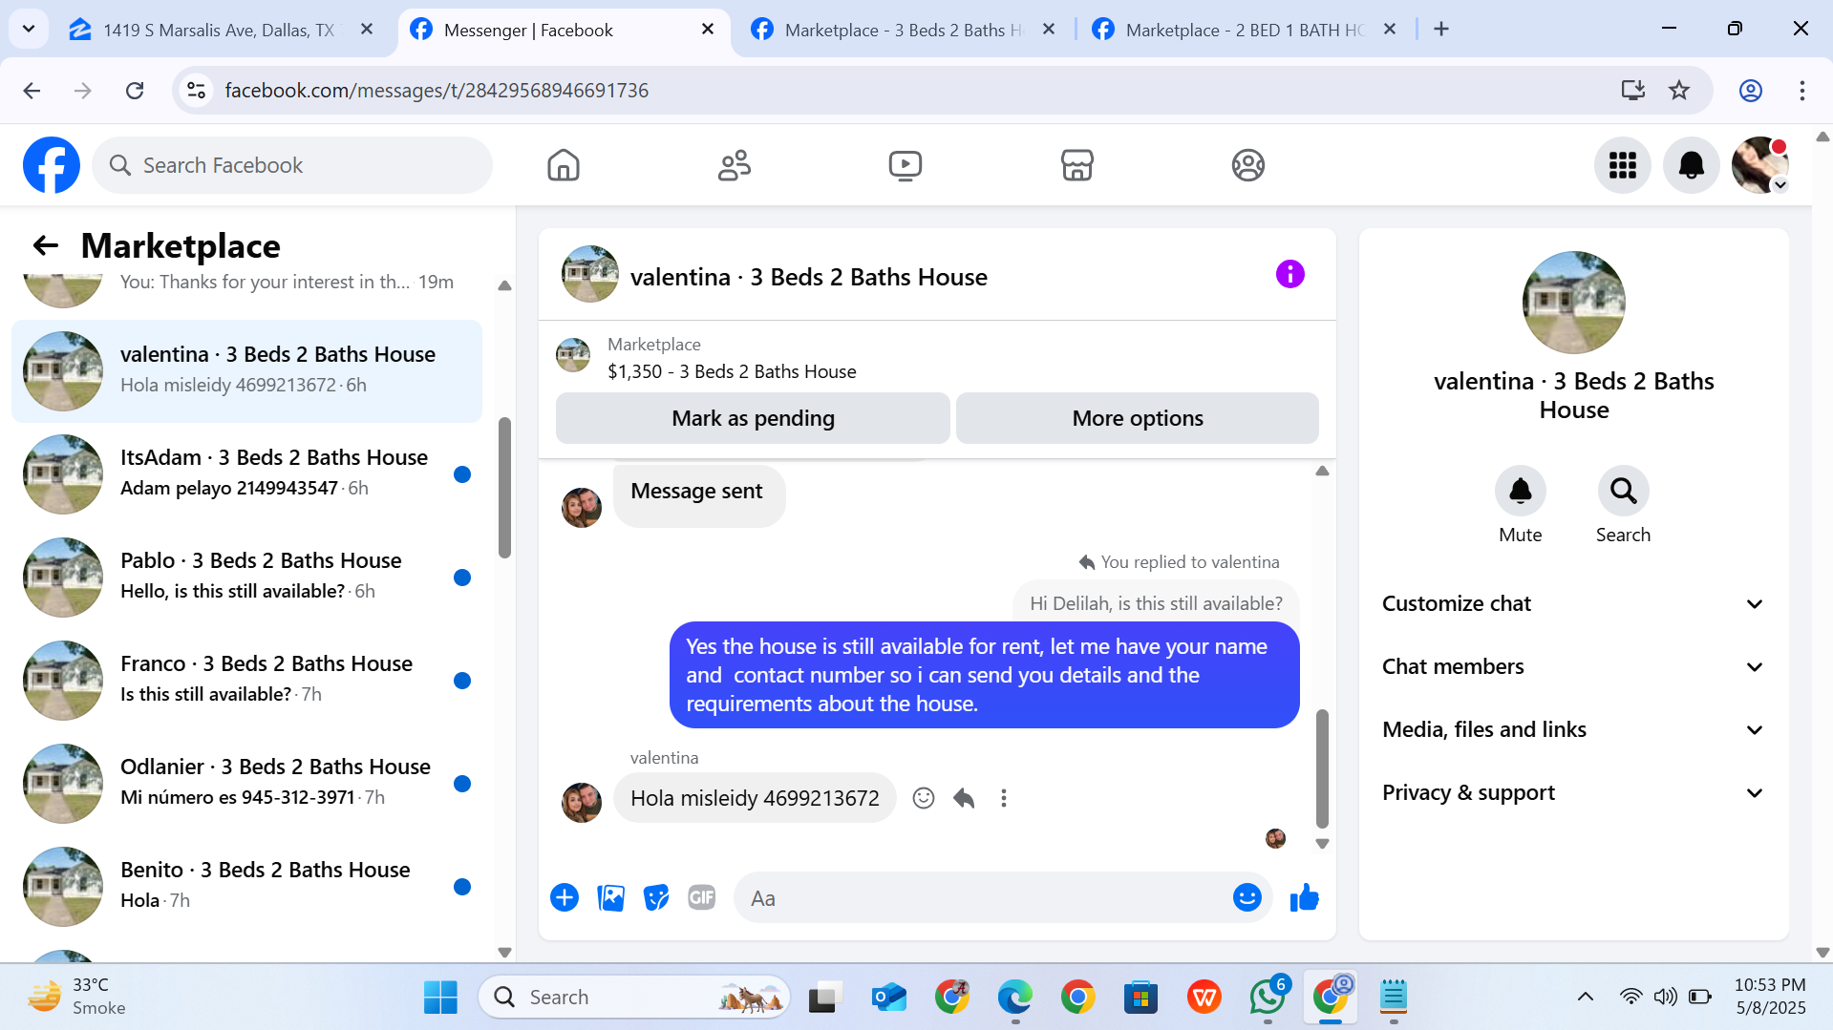Open the $1,350 - 3 Beds 2 Baths House listing

click(x=732, y=371)
